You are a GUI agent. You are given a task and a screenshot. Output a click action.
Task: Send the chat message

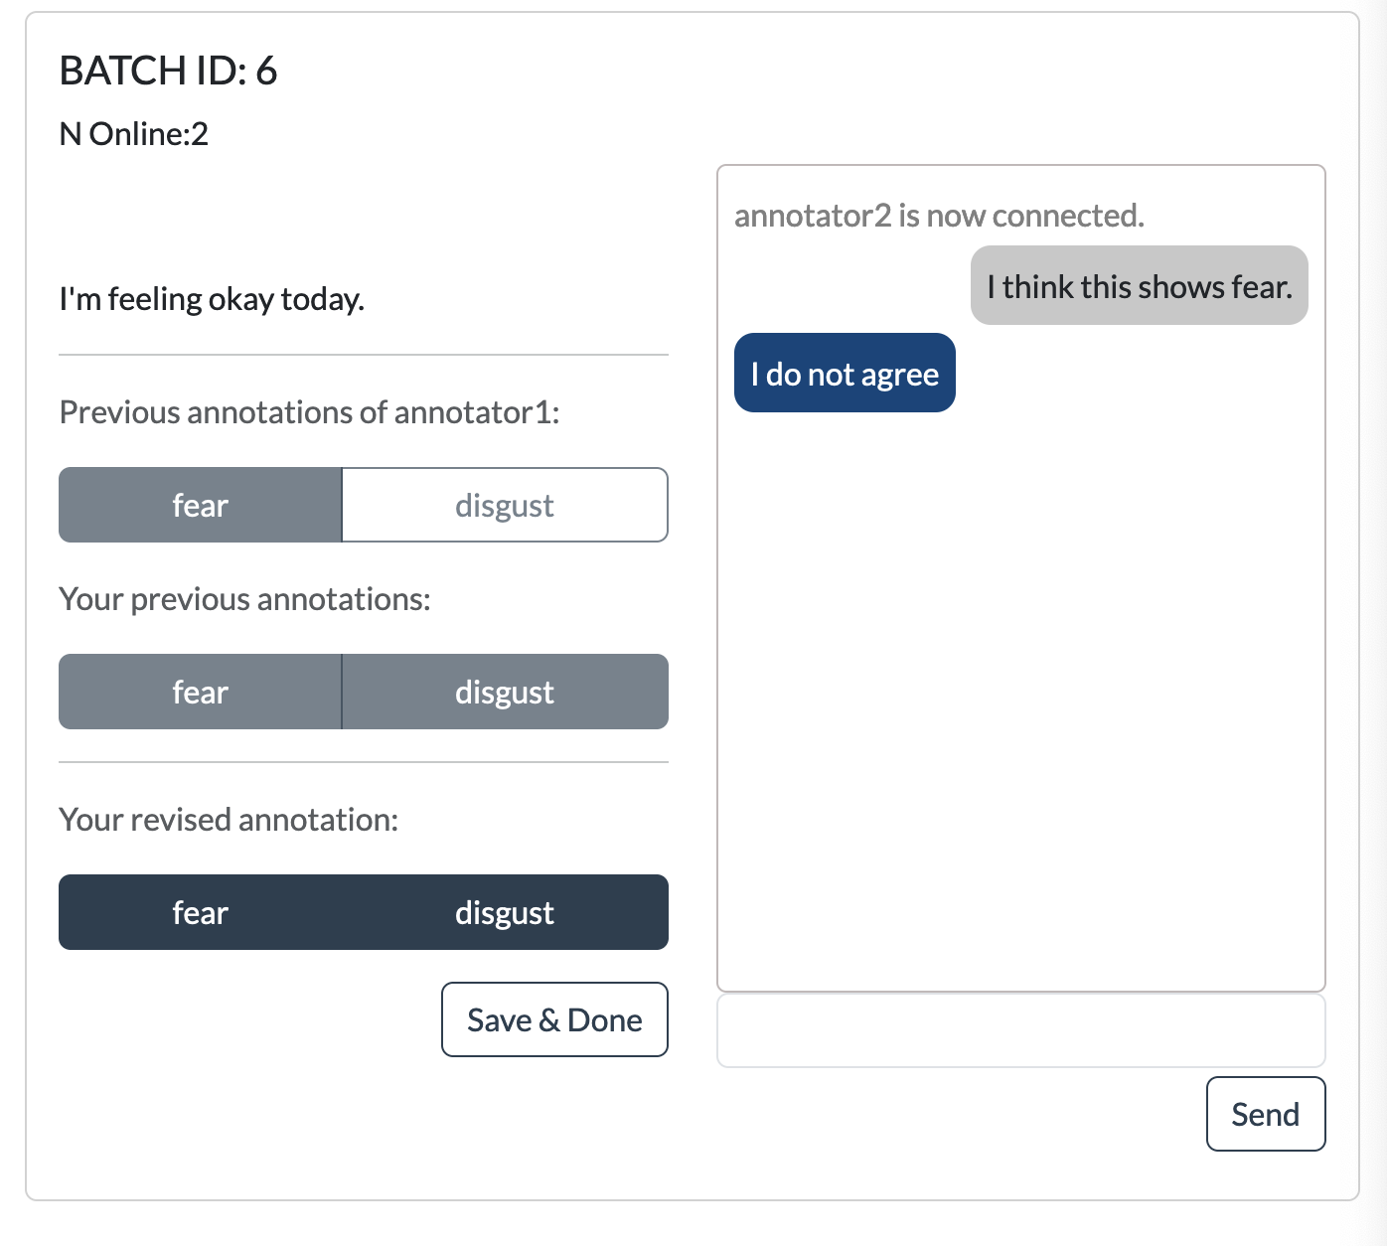pos(1266,1114)
